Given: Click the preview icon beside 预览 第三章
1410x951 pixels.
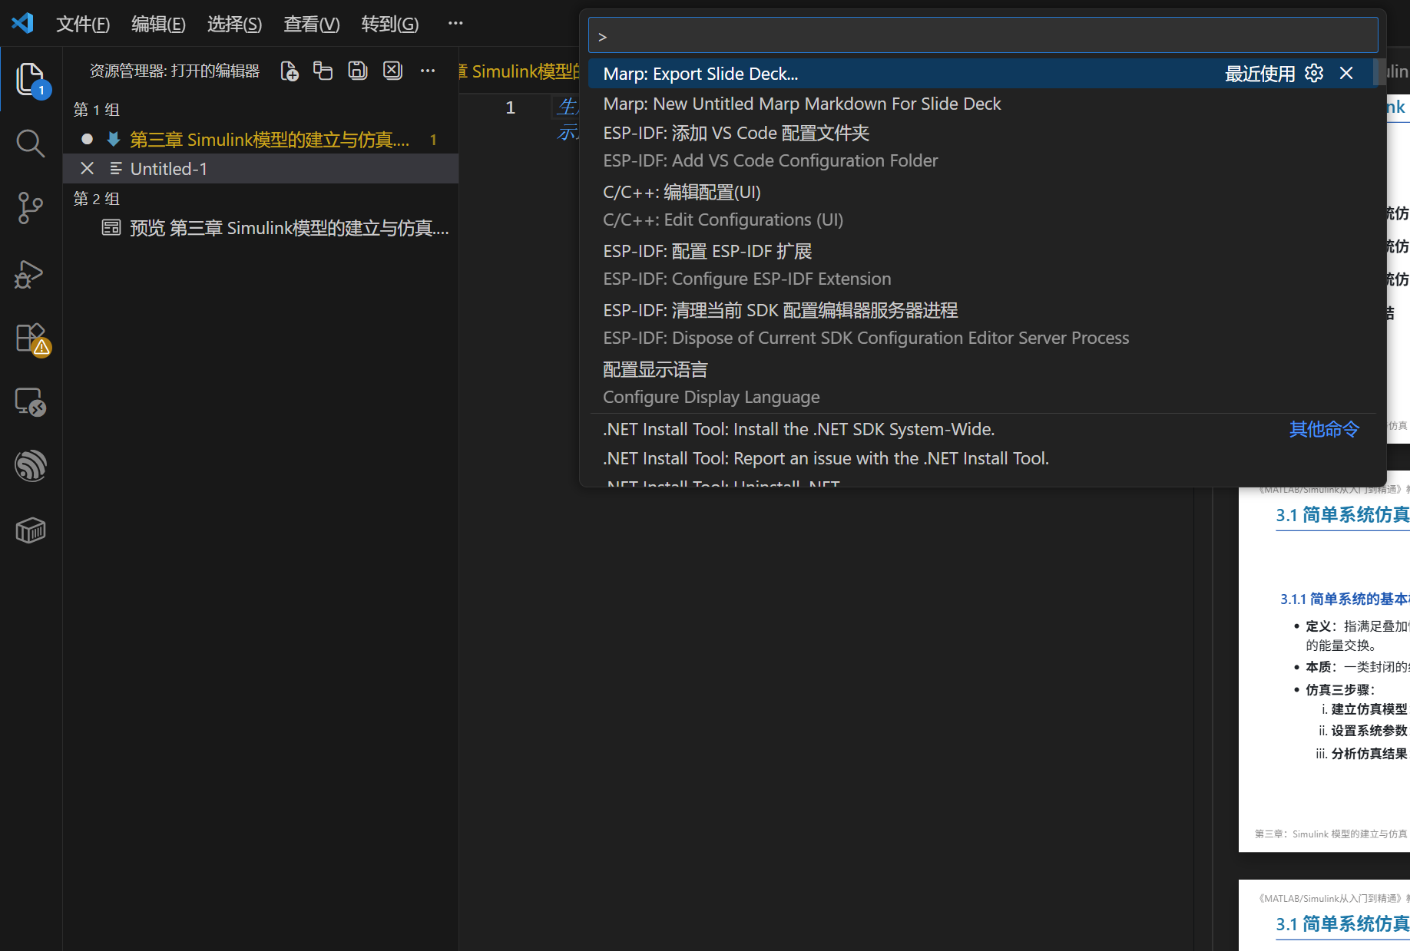Looking at the screenshot, I should click(111, 228).
